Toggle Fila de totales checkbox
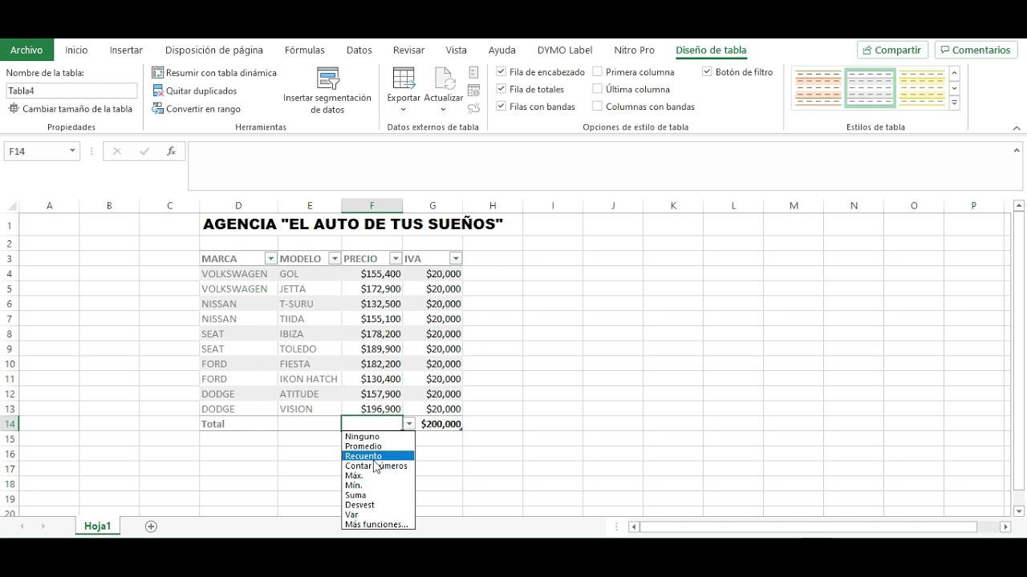 pos(501,89)
